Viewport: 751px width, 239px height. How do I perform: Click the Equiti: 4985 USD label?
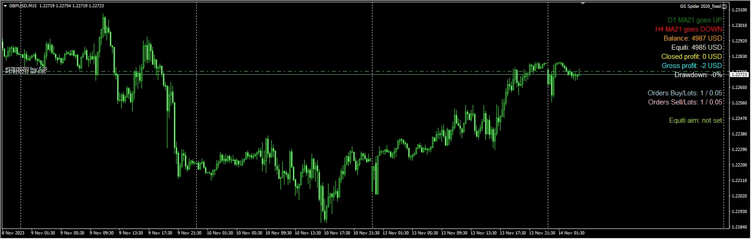697,47
